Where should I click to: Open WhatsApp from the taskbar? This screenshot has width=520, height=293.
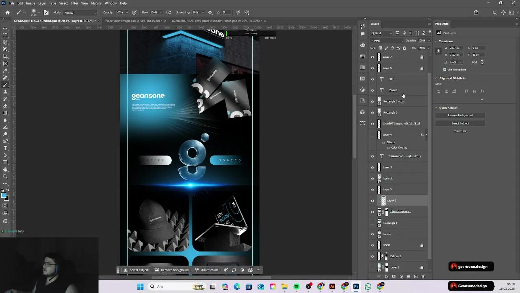pos(368,286)
